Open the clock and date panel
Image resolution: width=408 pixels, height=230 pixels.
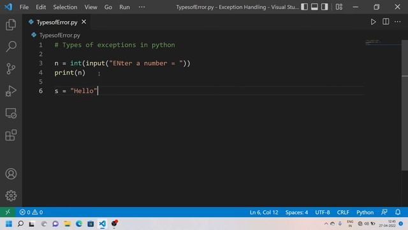(x=387, y=224)
